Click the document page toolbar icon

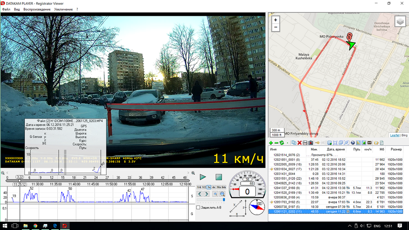tap(381, 143)
